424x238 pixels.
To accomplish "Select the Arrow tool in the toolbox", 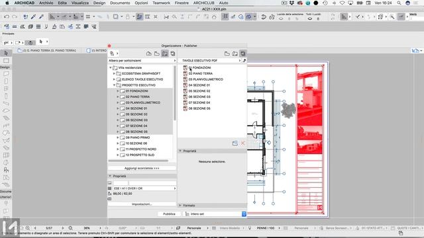I will pyautogui.click(x=6, y=53).
